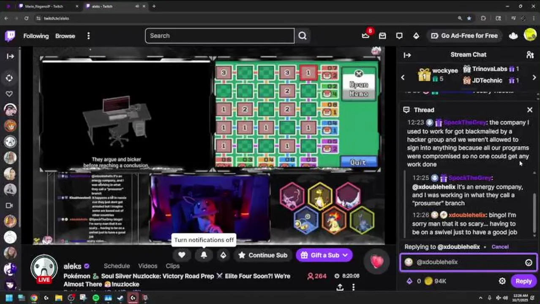This screenshot has width=540, height=304.
Task: Open Windows Start menu
Action: [9, 298]
